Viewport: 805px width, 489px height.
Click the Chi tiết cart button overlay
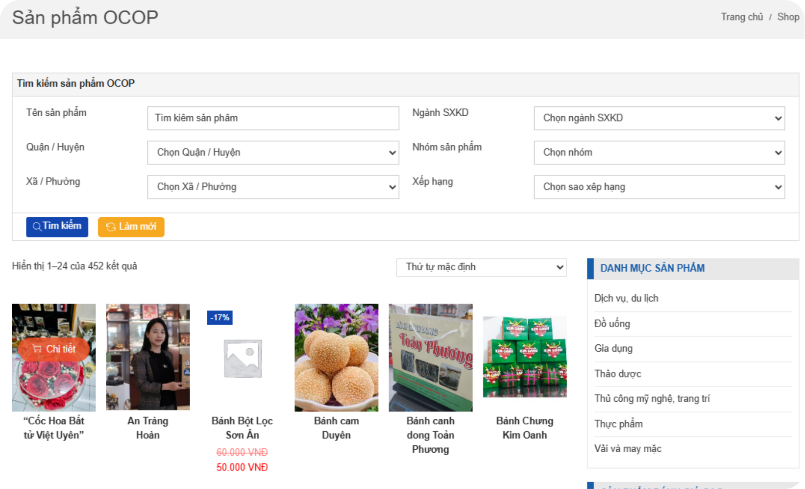[x=54, y=349]
